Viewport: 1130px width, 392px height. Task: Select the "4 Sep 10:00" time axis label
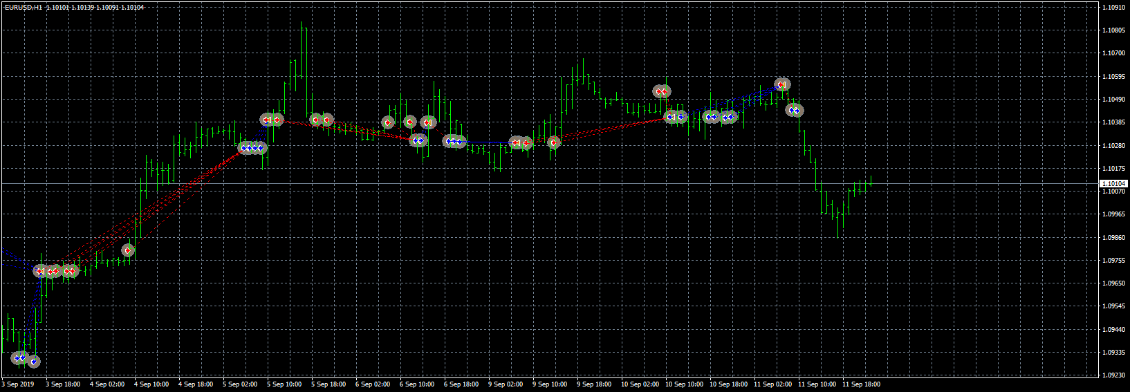click(x=151, y=384)
